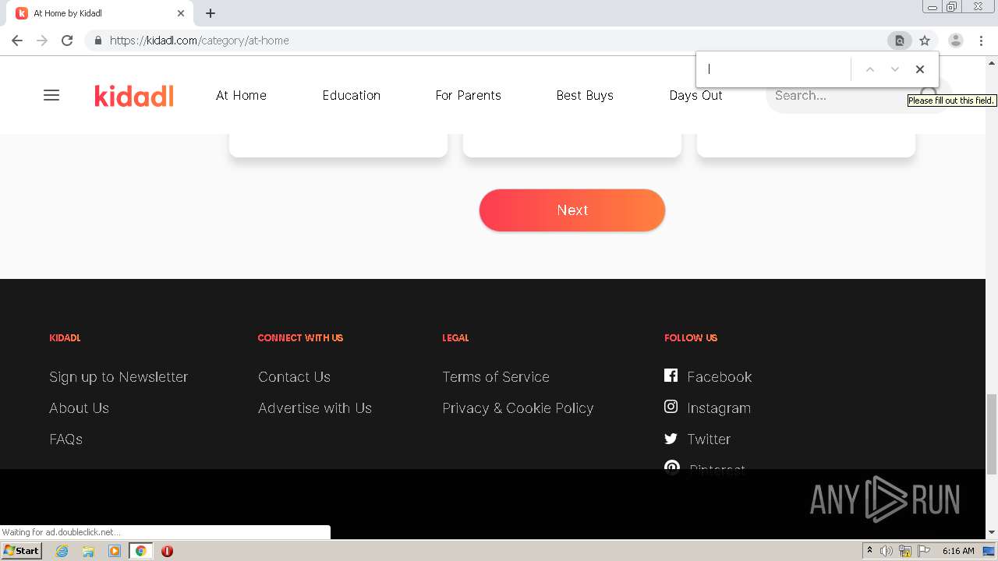This screenshot has height=561, width=998.
Task: Open Chrome three-dot menu
Action: [x=981, y=41]
